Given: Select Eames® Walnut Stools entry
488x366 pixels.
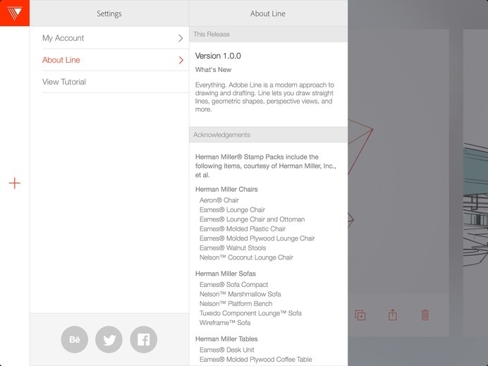Looking at the screenshot, I should click(x=233, y=248).
